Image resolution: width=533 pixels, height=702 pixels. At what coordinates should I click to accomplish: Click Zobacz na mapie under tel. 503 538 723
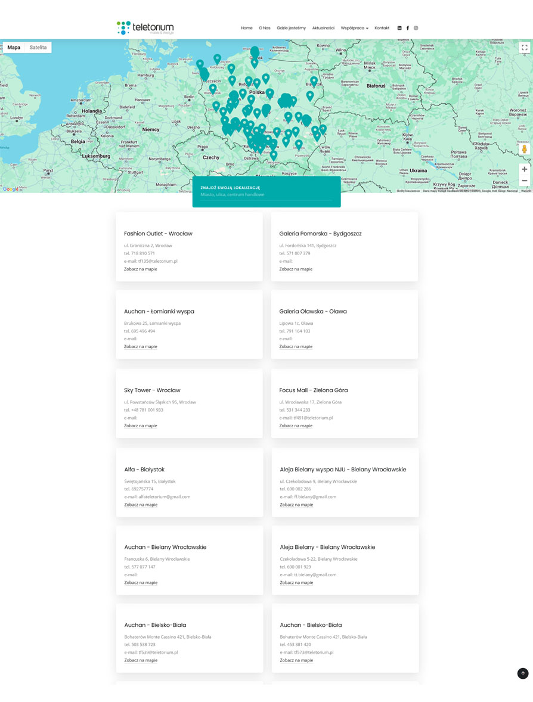tap(141, 660)
